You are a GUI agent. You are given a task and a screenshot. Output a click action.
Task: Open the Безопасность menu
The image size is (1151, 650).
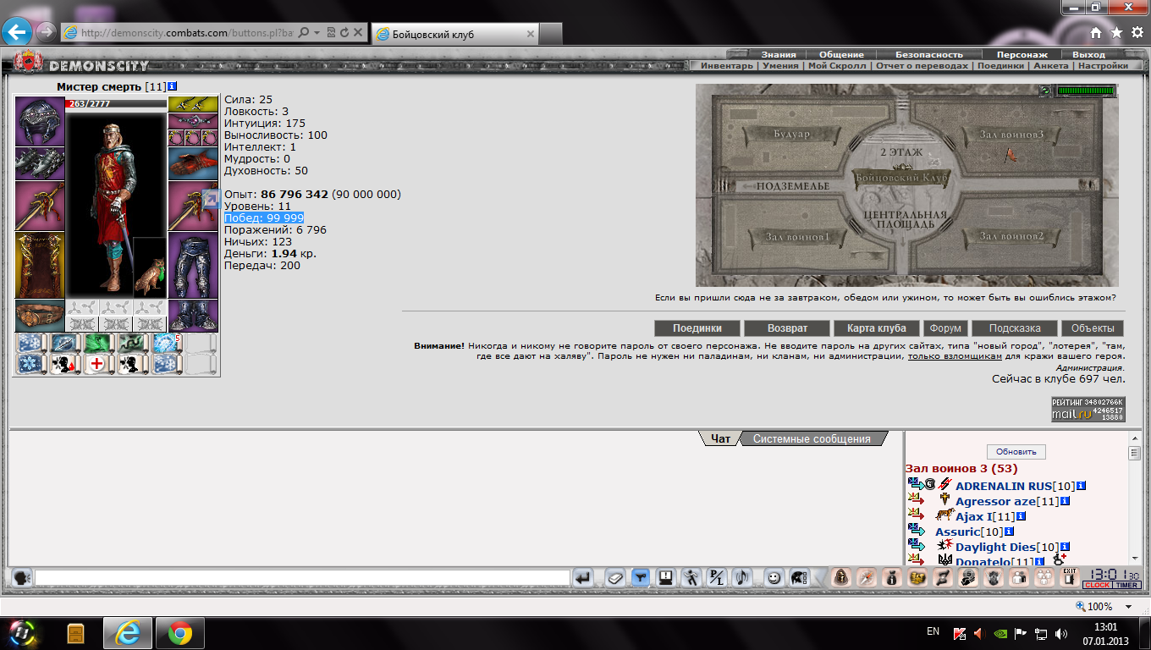click(x=929, y=54)
